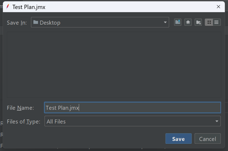Viewport: 228px width, 151px height.
Task: Close the Test Plan.jmx dialog
Action: pyautogui.click(x=218, y=7)
